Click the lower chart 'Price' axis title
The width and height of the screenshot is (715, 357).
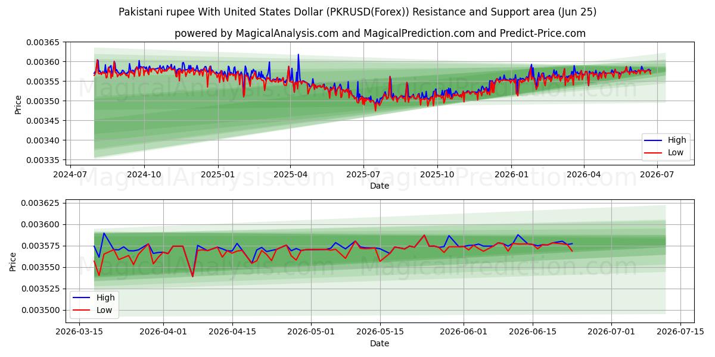(x=13, y=261)
